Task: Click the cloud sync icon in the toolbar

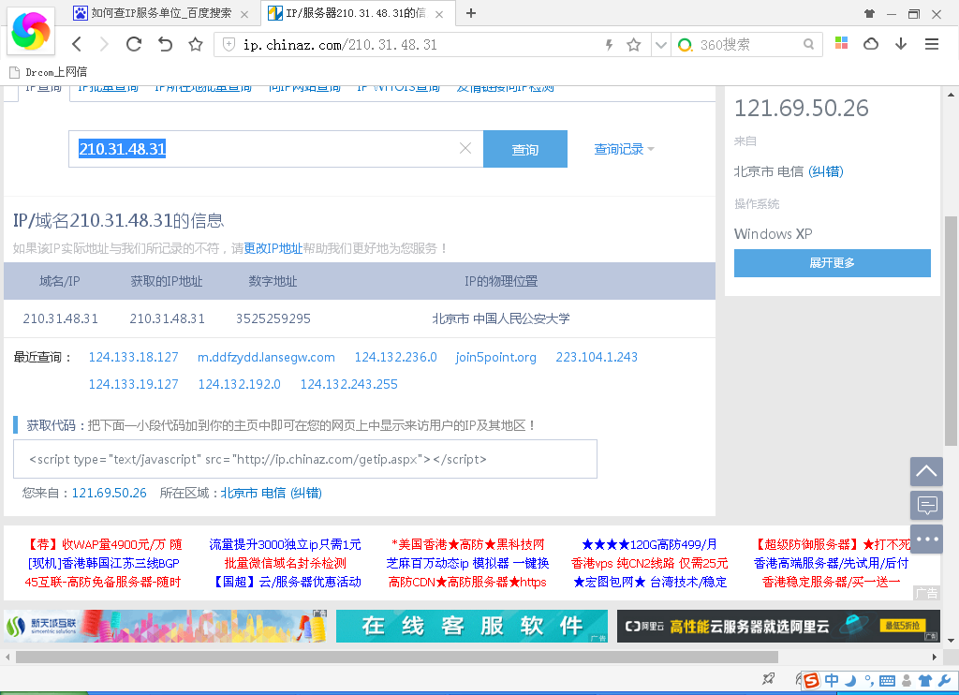Action: tap(871, 43)
